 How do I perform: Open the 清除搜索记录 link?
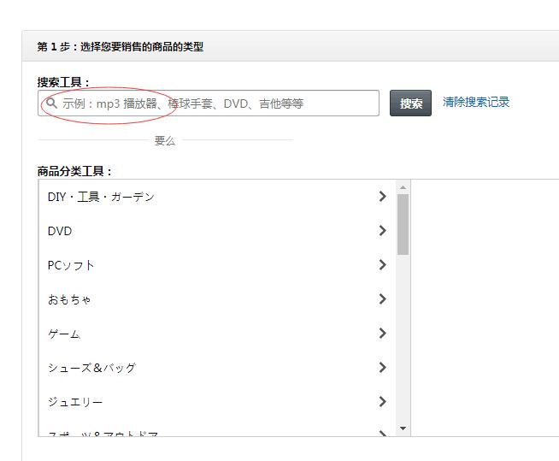(x=475, y=102)
